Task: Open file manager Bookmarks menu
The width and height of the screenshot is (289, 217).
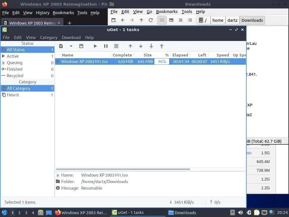Action: (167, 12)
